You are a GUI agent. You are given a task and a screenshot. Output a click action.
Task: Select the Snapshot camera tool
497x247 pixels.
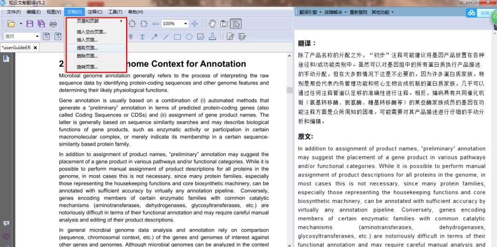click(x=224, y=24)
